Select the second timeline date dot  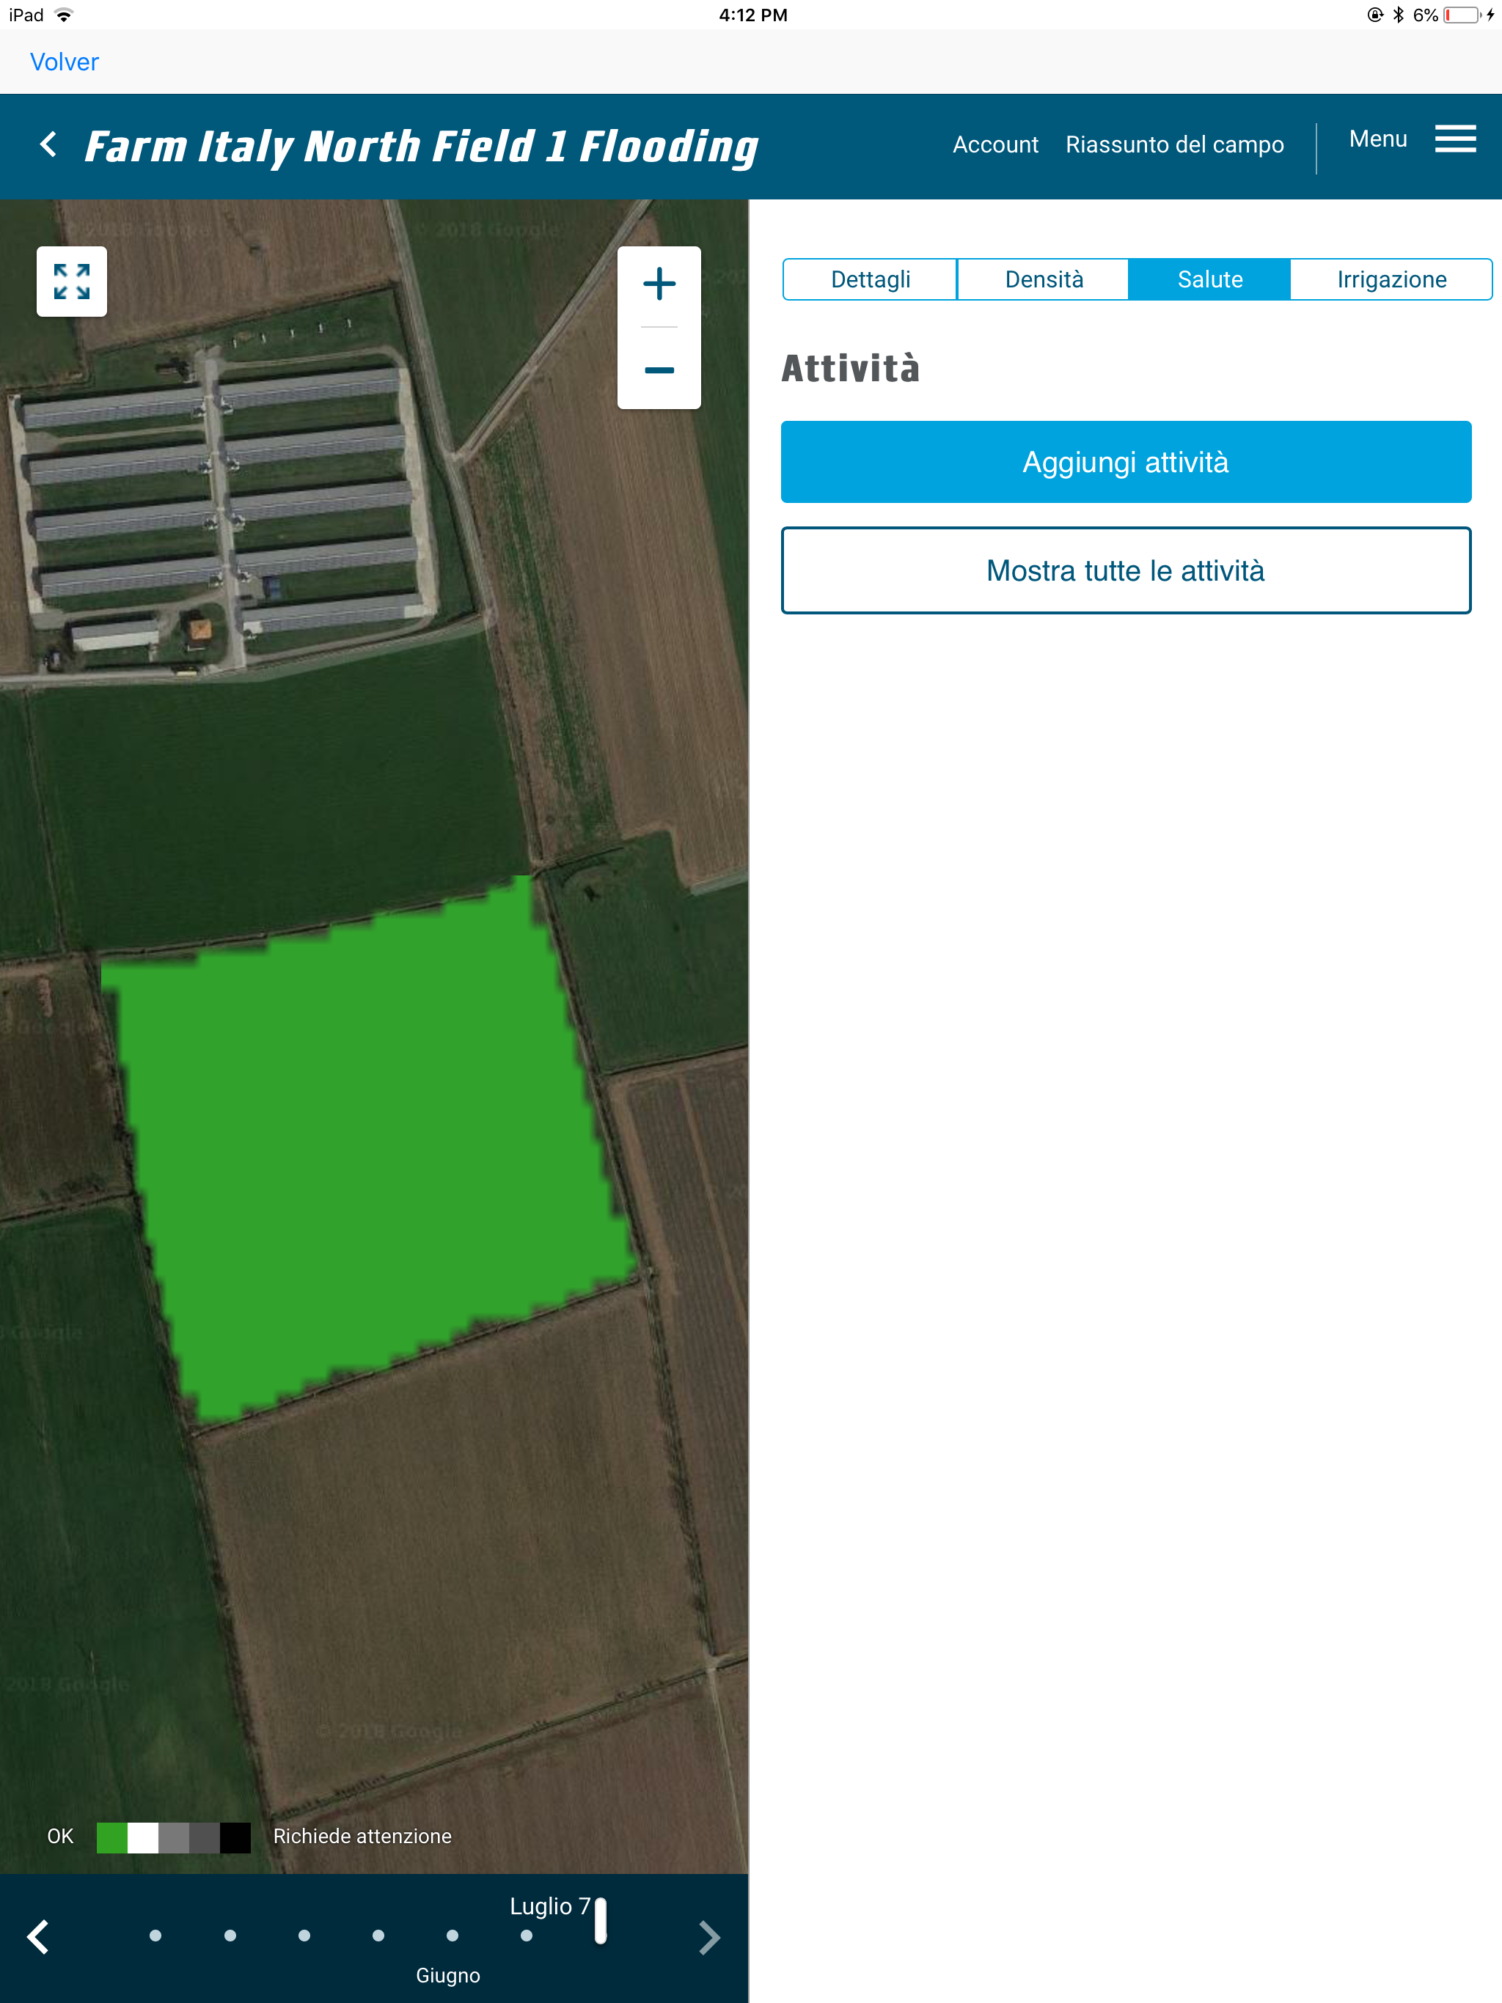[x=230, y=1935]
